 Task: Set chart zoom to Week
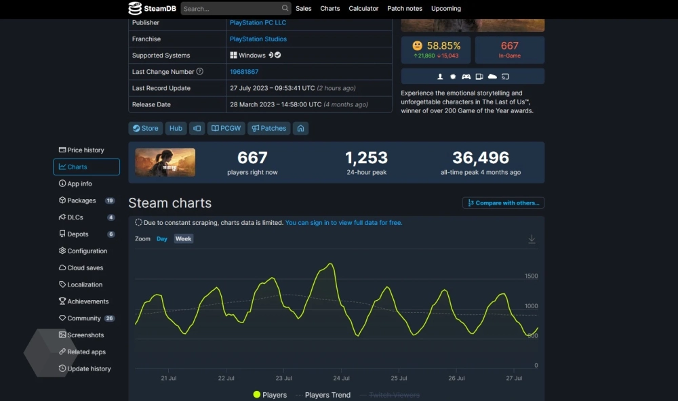coord(183,239)
